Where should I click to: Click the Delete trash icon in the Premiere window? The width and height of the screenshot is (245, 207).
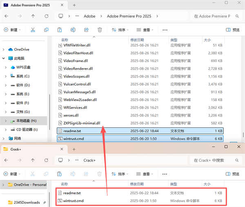[100, 30]
